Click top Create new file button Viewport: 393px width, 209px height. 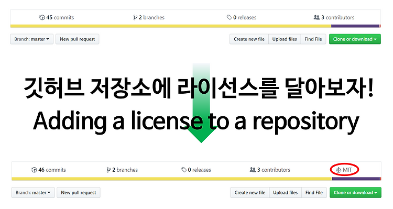tap(249, 39)
